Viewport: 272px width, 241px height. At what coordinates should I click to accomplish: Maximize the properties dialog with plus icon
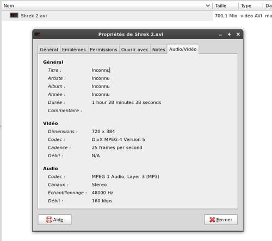(x=229, y=34)
